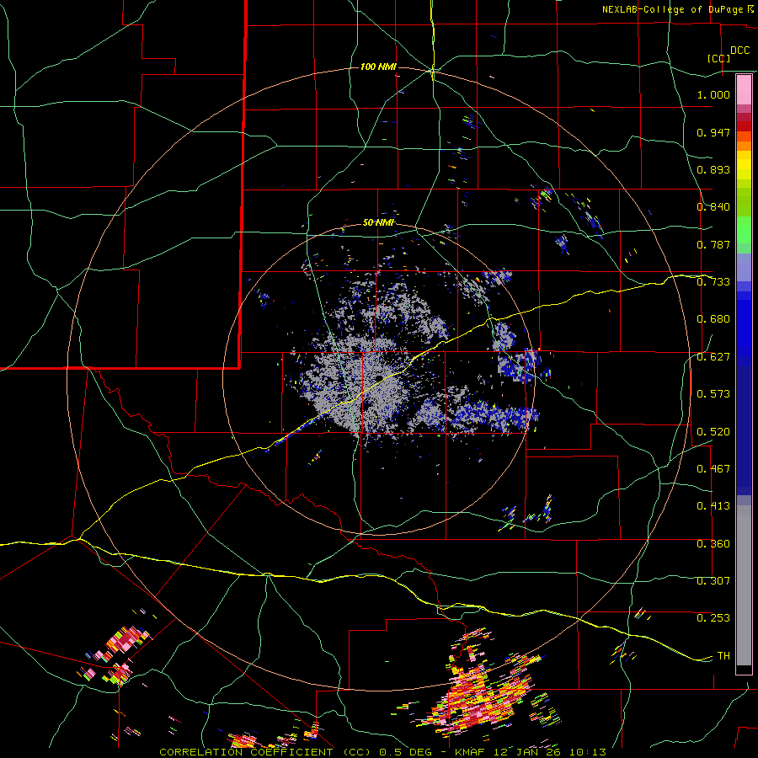Click the TH threshold label
This screenshot has width=758, height=758.
[723, 656]
